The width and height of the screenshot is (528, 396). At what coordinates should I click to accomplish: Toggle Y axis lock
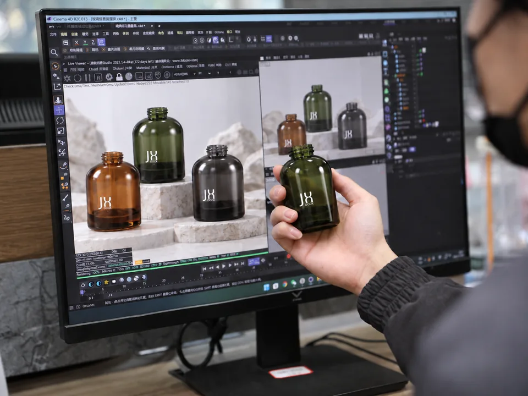85,42
